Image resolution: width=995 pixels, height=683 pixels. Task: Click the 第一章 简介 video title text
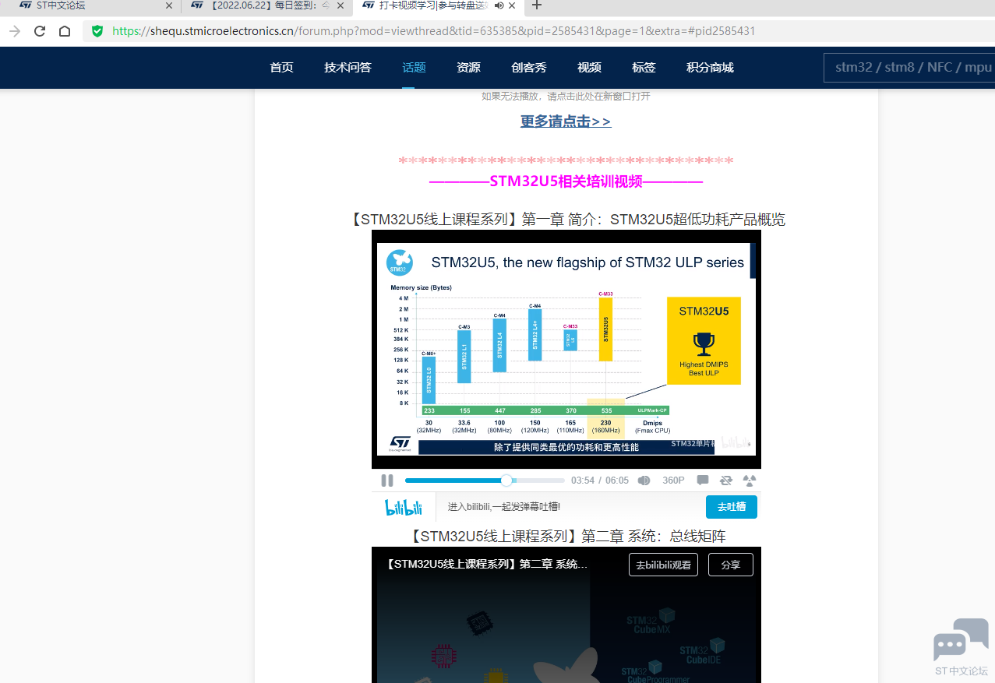[566, 220]
